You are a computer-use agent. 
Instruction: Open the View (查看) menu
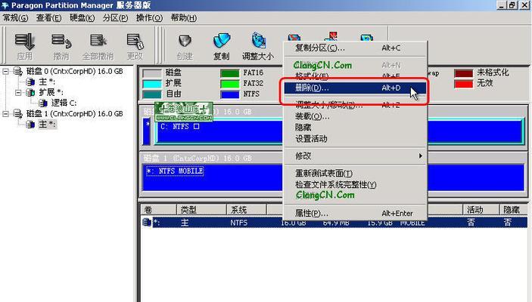click(49, 18)
